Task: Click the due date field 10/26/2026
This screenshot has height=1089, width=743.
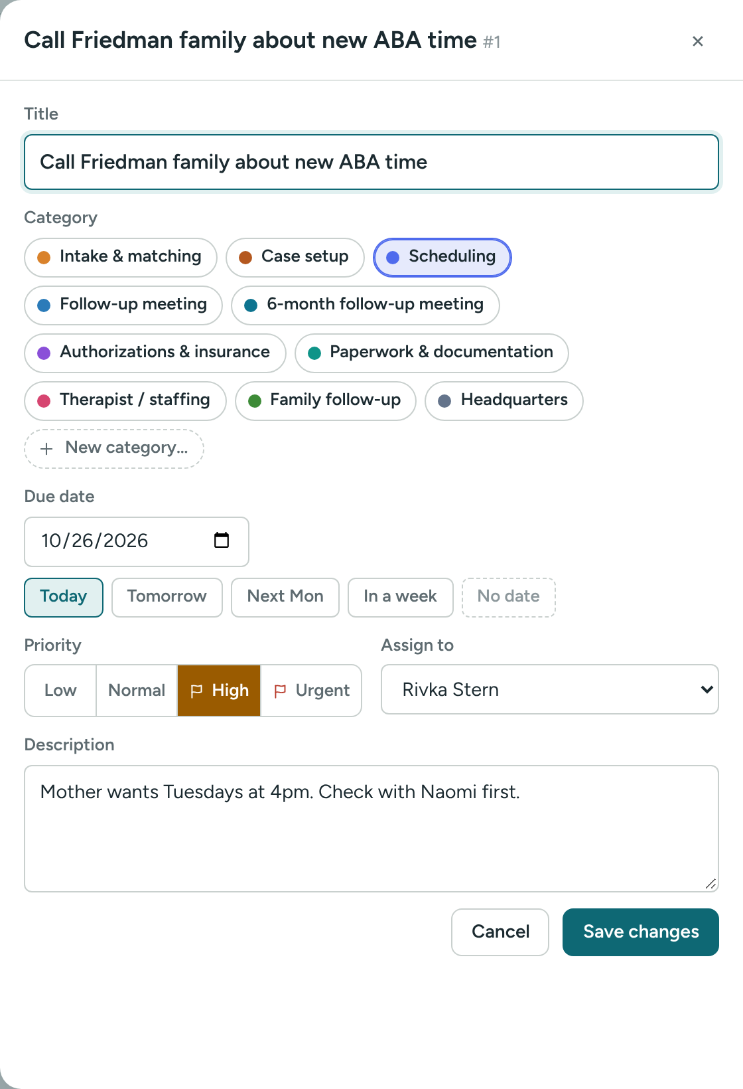Action: coord(137,541)
